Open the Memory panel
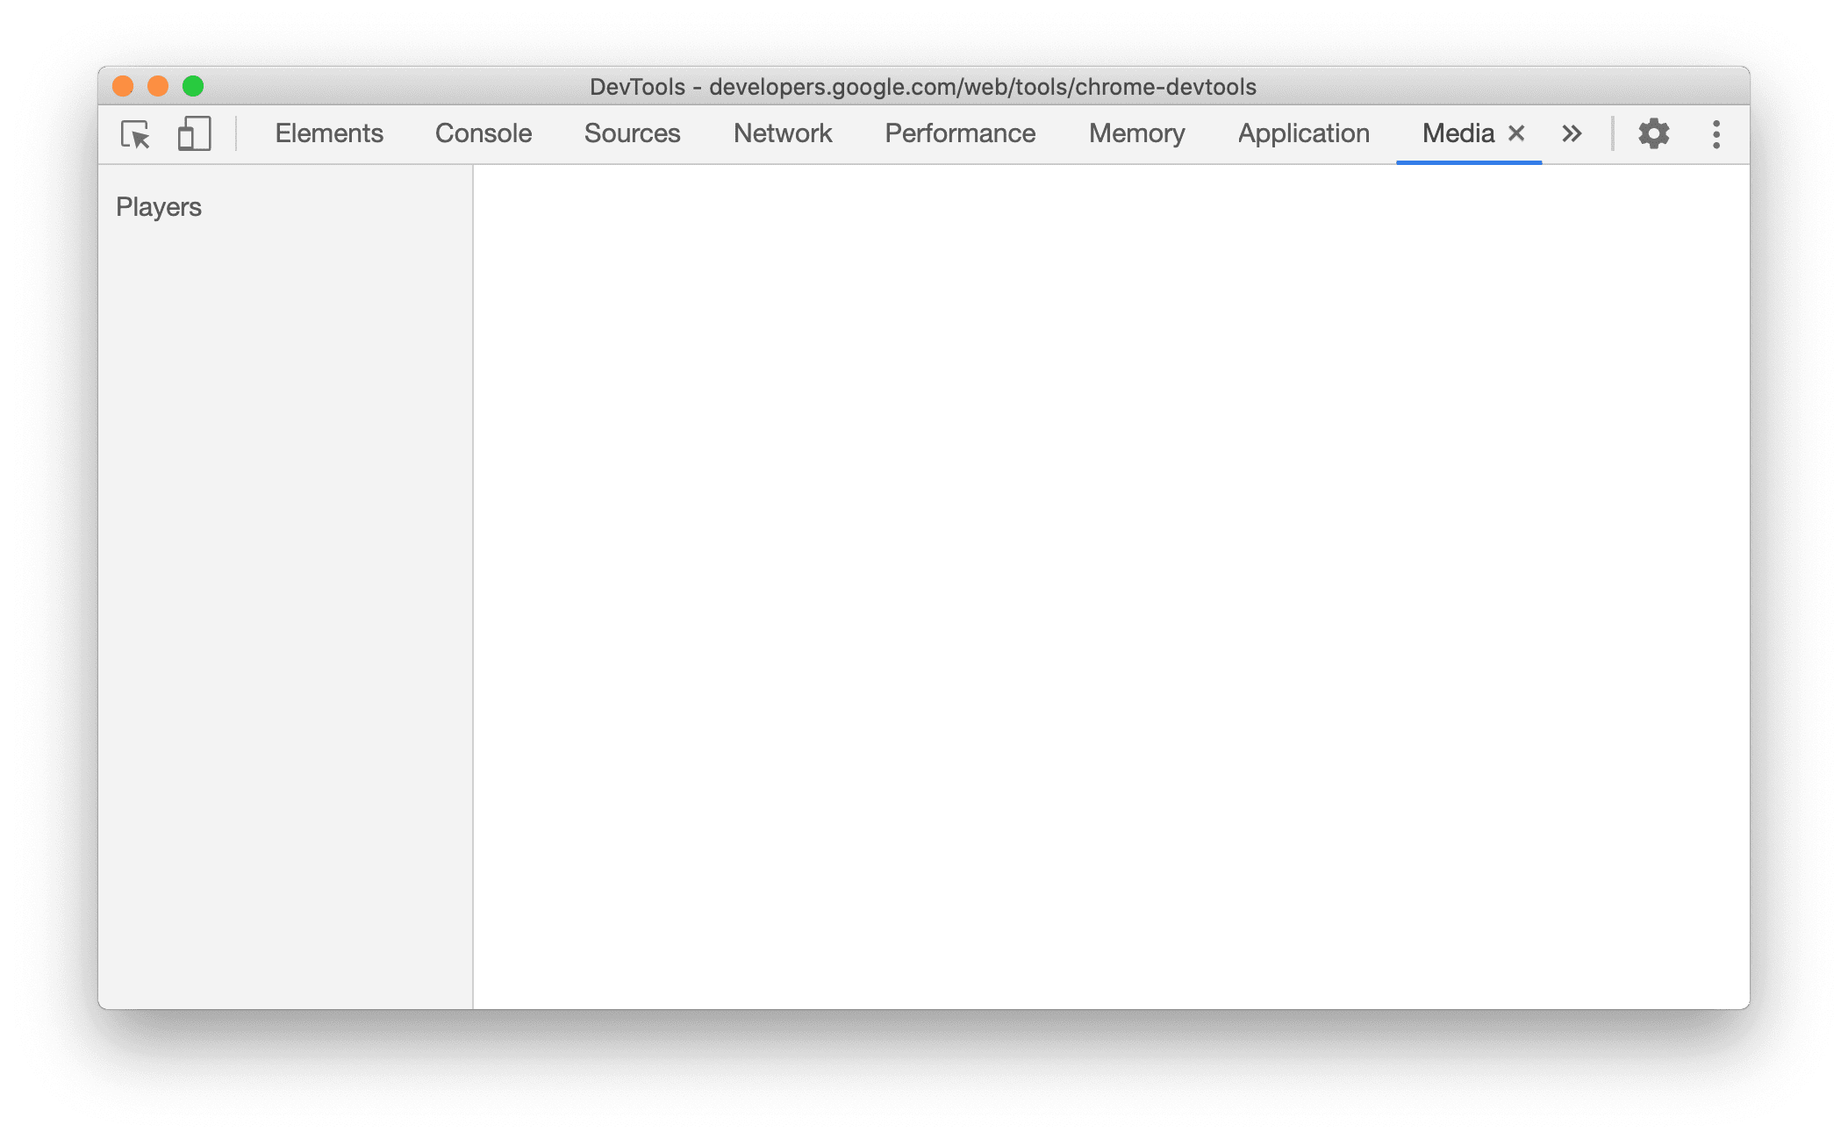Viewport: 1848px width, 1139px height. tap(1134, 133)
